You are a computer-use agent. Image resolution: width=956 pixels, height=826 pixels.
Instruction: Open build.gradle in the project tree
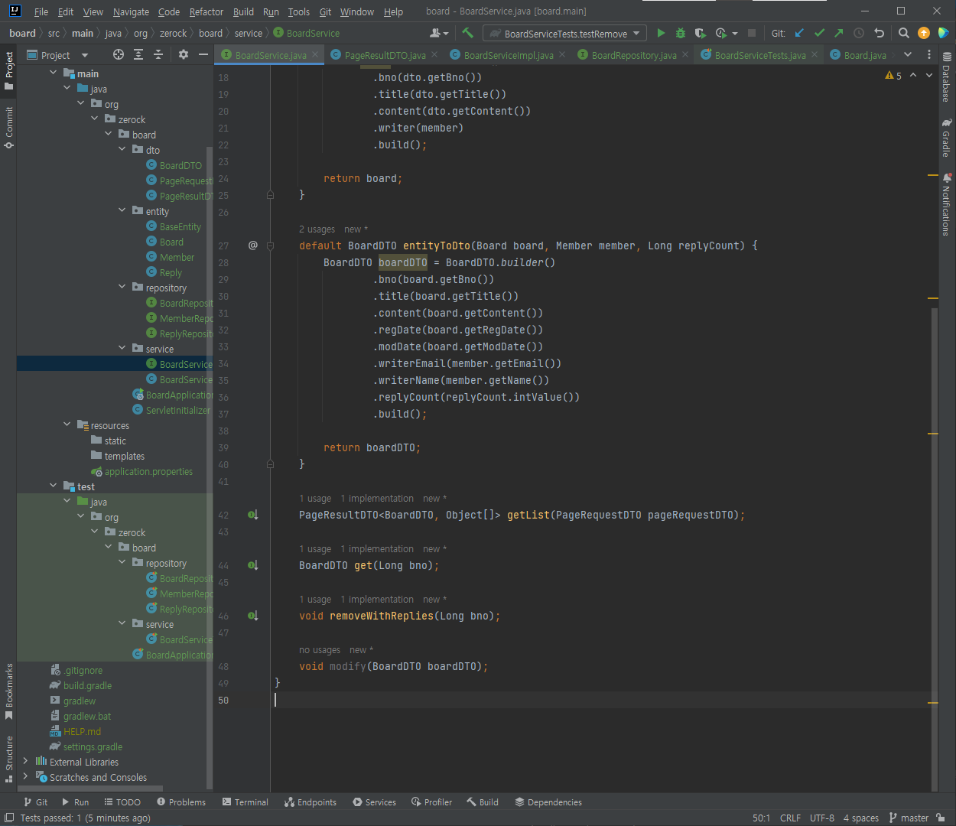pos(87,685)
